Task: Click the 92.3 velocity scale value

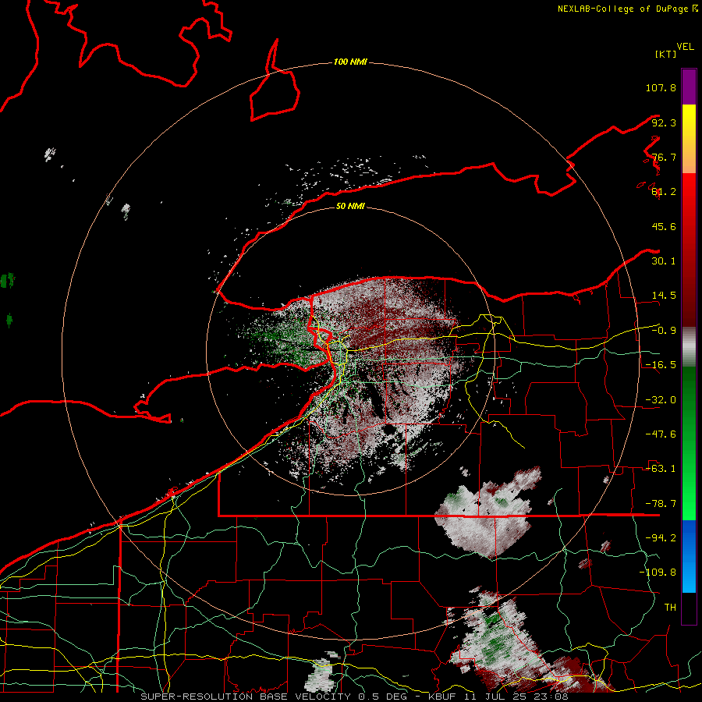Action: pyautogui.click(x=664, y=122)
